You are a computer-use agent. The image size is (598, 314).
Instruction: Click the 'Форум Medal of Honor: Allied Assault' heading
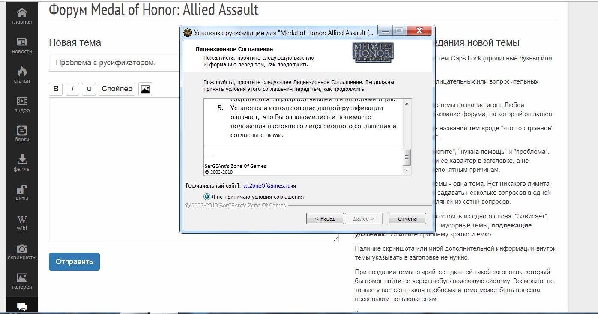[x=154, y=9]
